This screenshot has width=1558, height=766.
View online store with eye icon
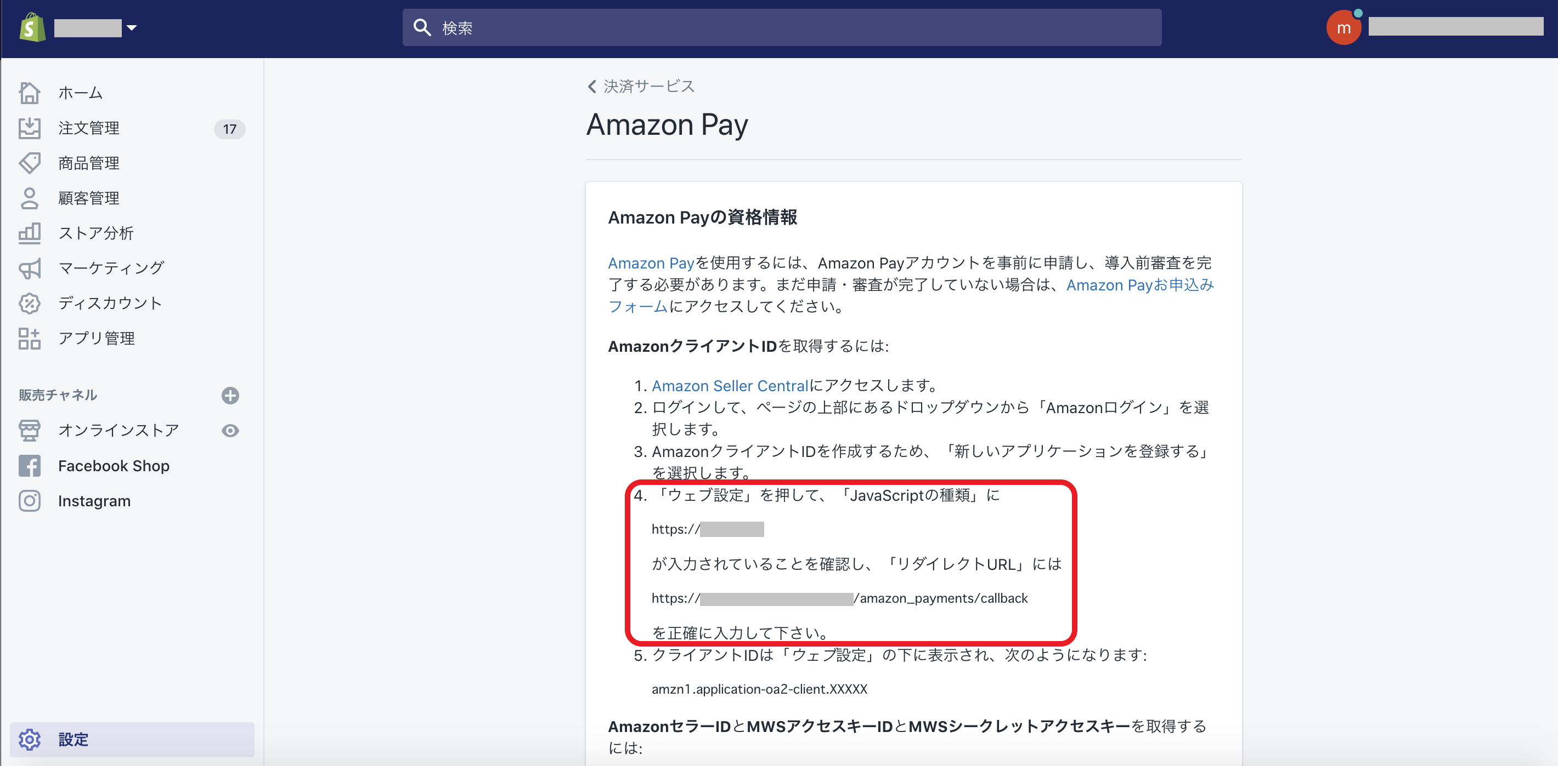(x=230, y=431)
